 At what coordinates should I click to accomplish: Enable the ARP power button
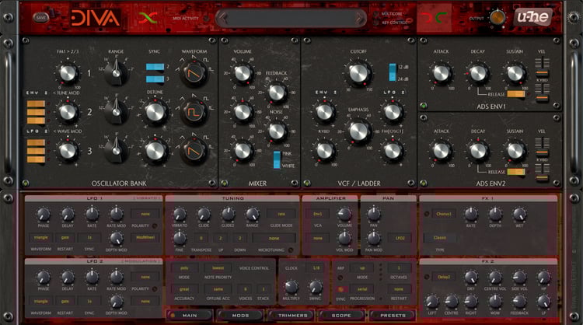coord(340,278)
